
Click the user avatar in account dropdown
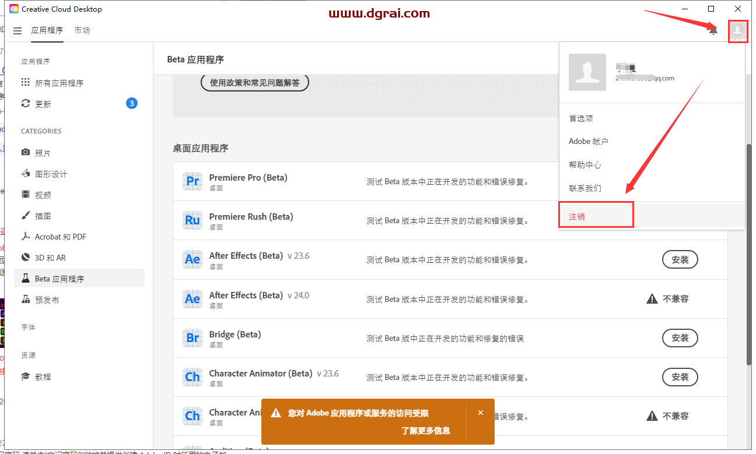point(587,72)
